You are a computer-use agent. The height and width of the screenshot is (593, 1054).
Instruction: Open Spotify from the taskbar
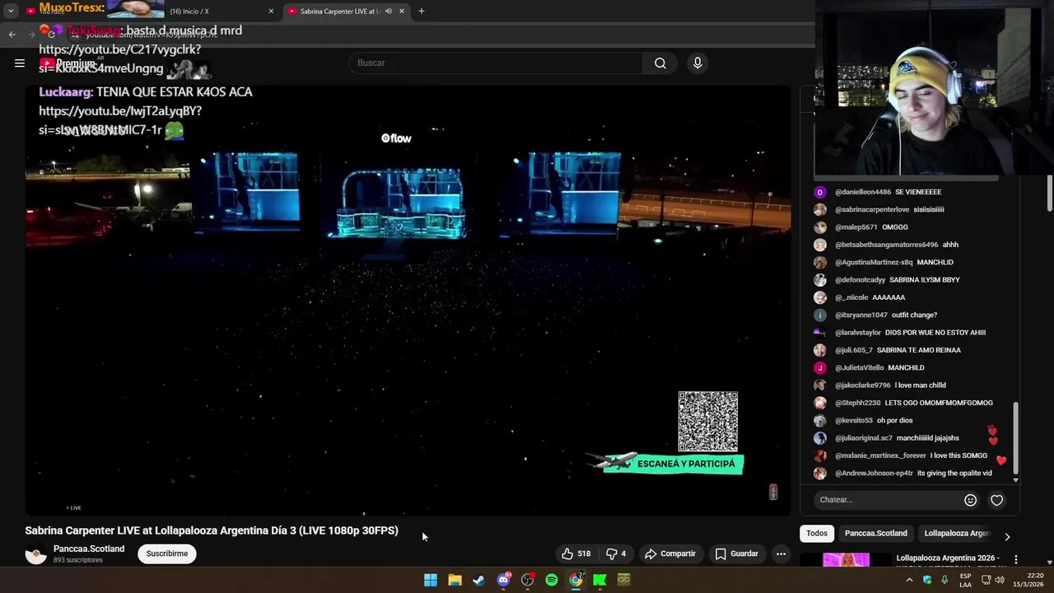click(552, 580)
